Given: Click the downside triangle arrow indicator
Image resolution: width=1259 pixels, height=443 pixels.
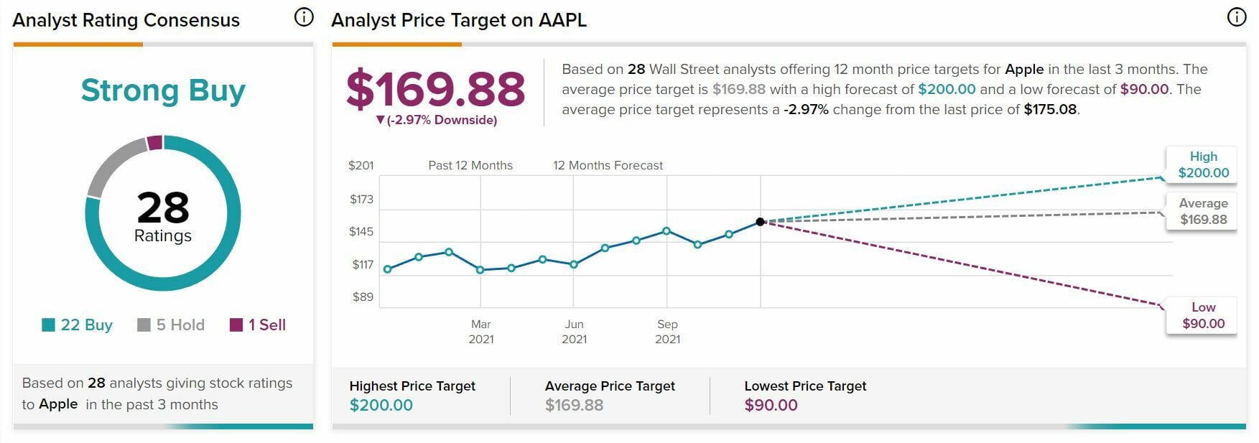Looking at the screenshot, I should click(x=380, y=120).
